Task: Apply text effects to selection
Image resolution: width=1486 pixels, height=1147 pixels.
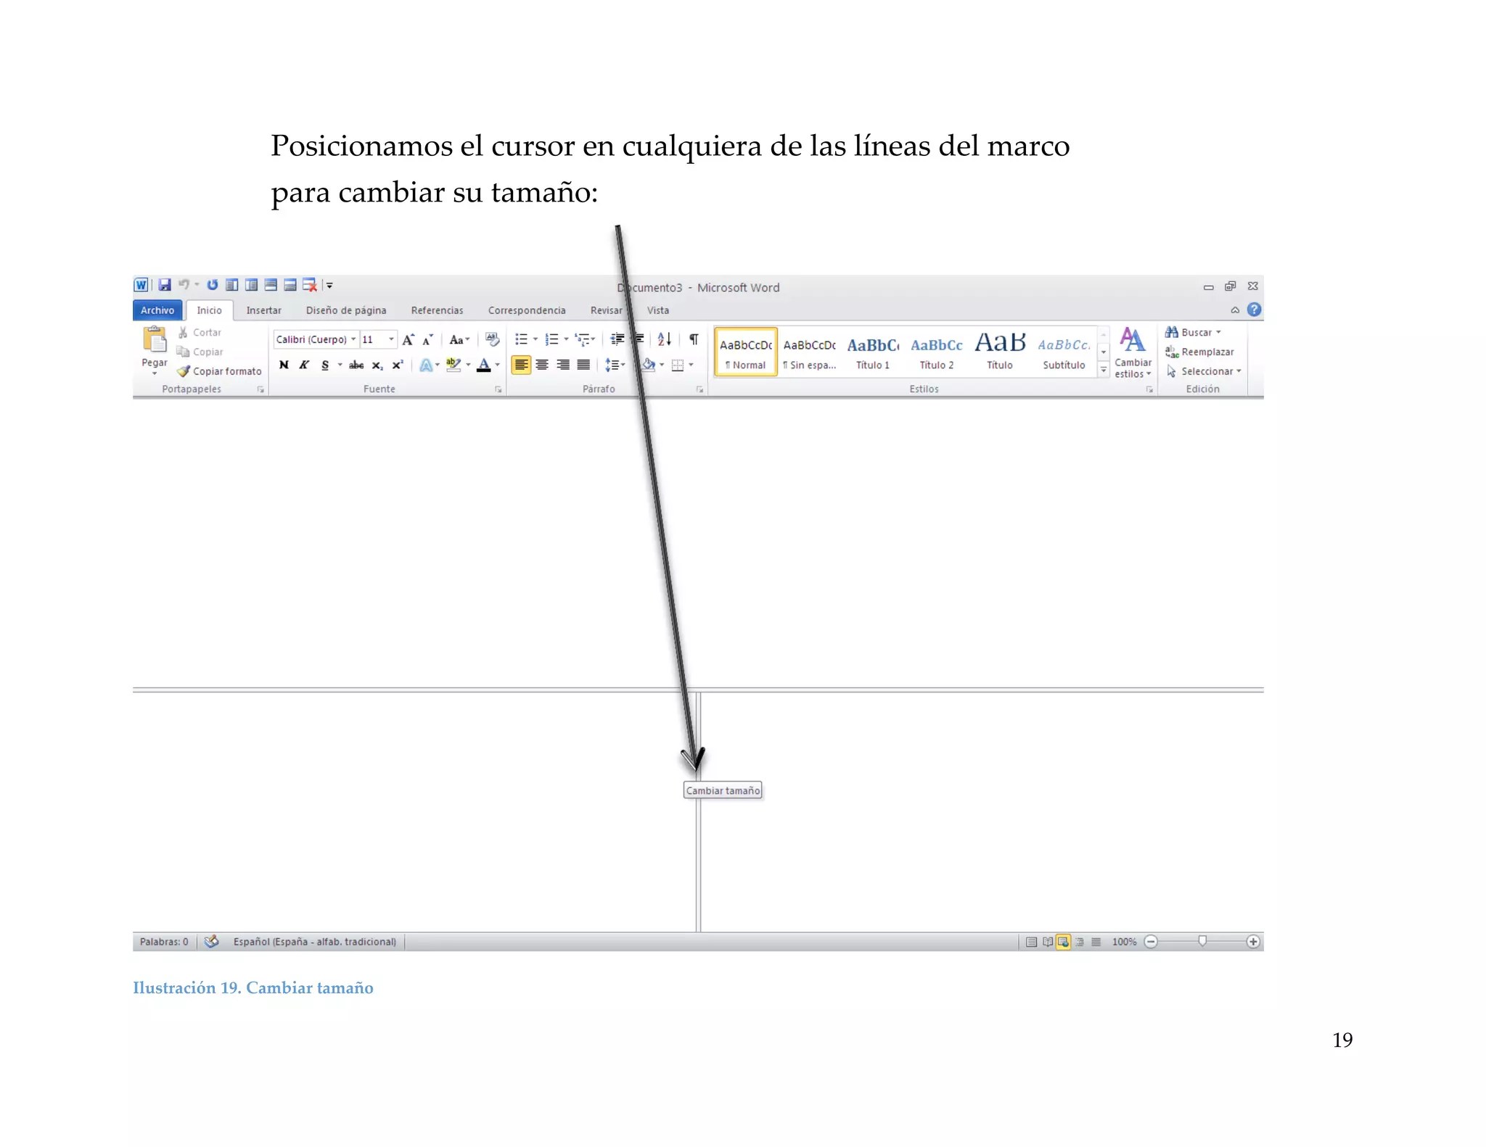Action: [427, 365]
